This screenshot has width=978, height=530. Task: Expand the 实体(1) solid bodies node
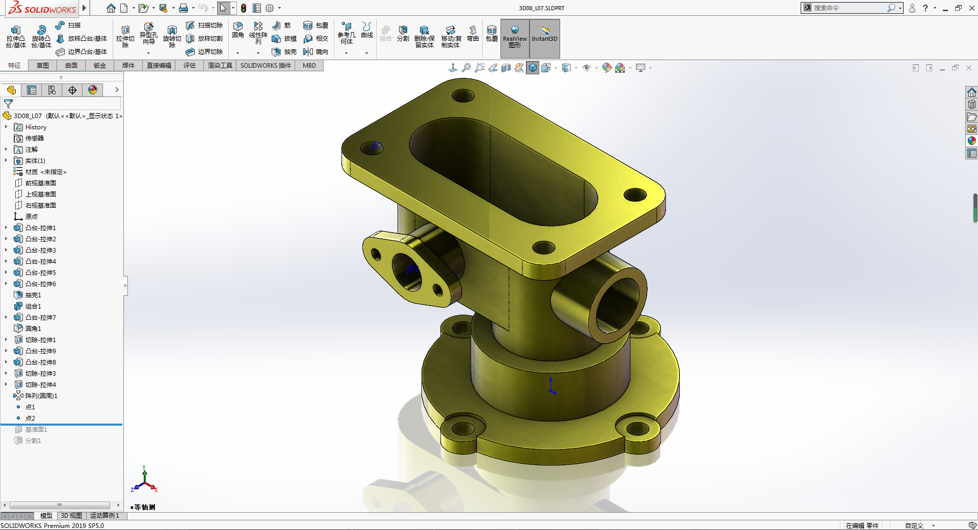[6, 160]
